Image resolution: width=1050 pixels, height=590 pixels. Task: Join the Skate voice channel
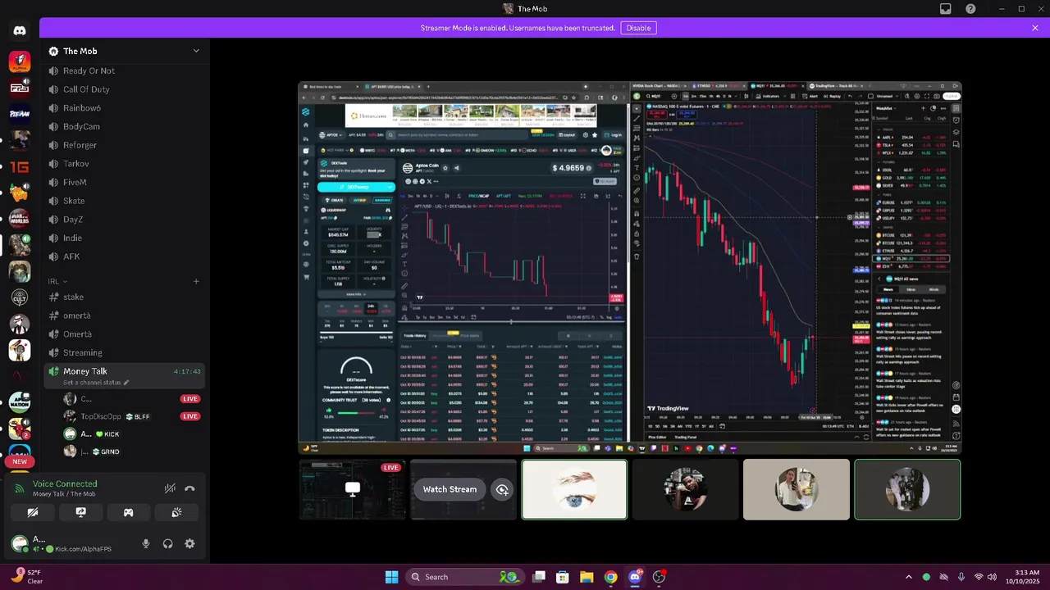[x=124, y=201]
